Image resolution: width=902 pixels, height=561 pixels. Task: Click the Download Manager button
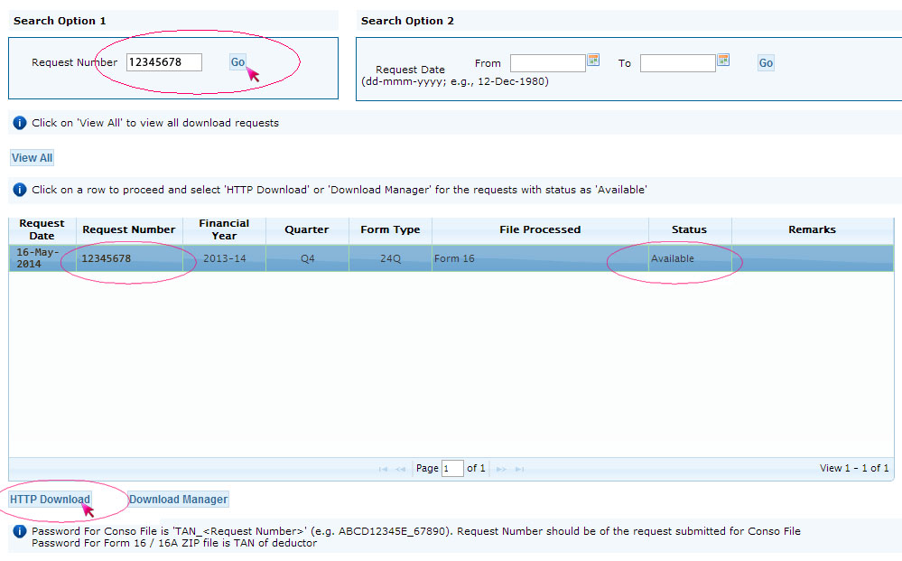pos(179,500)
